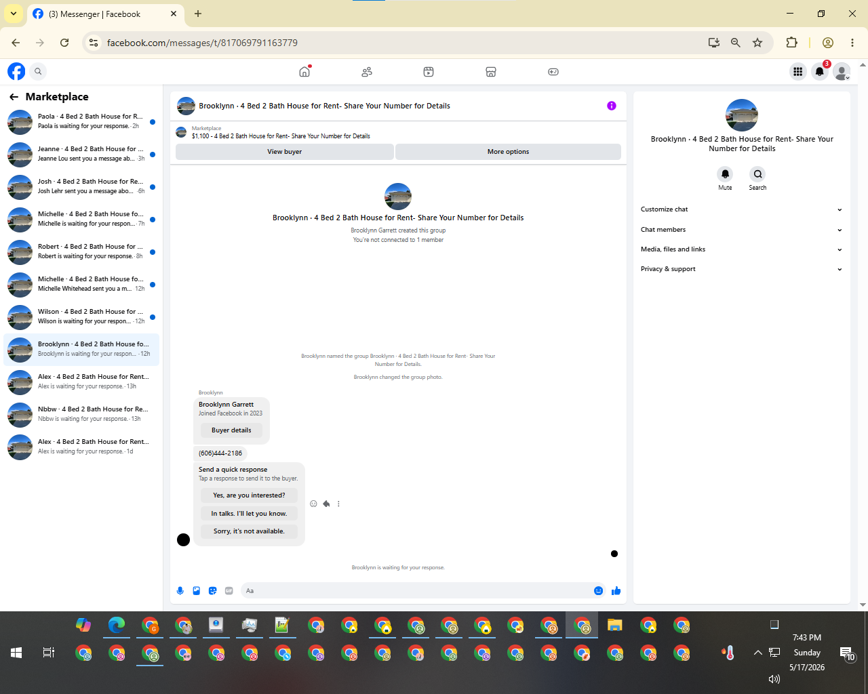Open the Gaming controller icon
868x694 pixels.
(553, 72)
